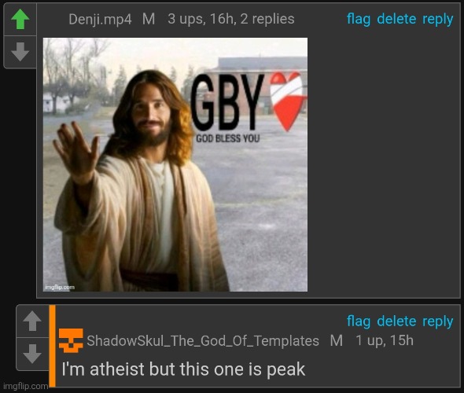Upvote Denji.mp4's comment with green arrow
The width and height of the screenshot is (464, 393).
20,19
